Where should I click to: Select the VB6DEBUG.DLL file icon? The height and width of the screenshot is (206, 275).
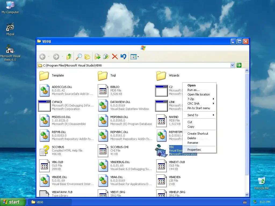[x=103, y=166]
